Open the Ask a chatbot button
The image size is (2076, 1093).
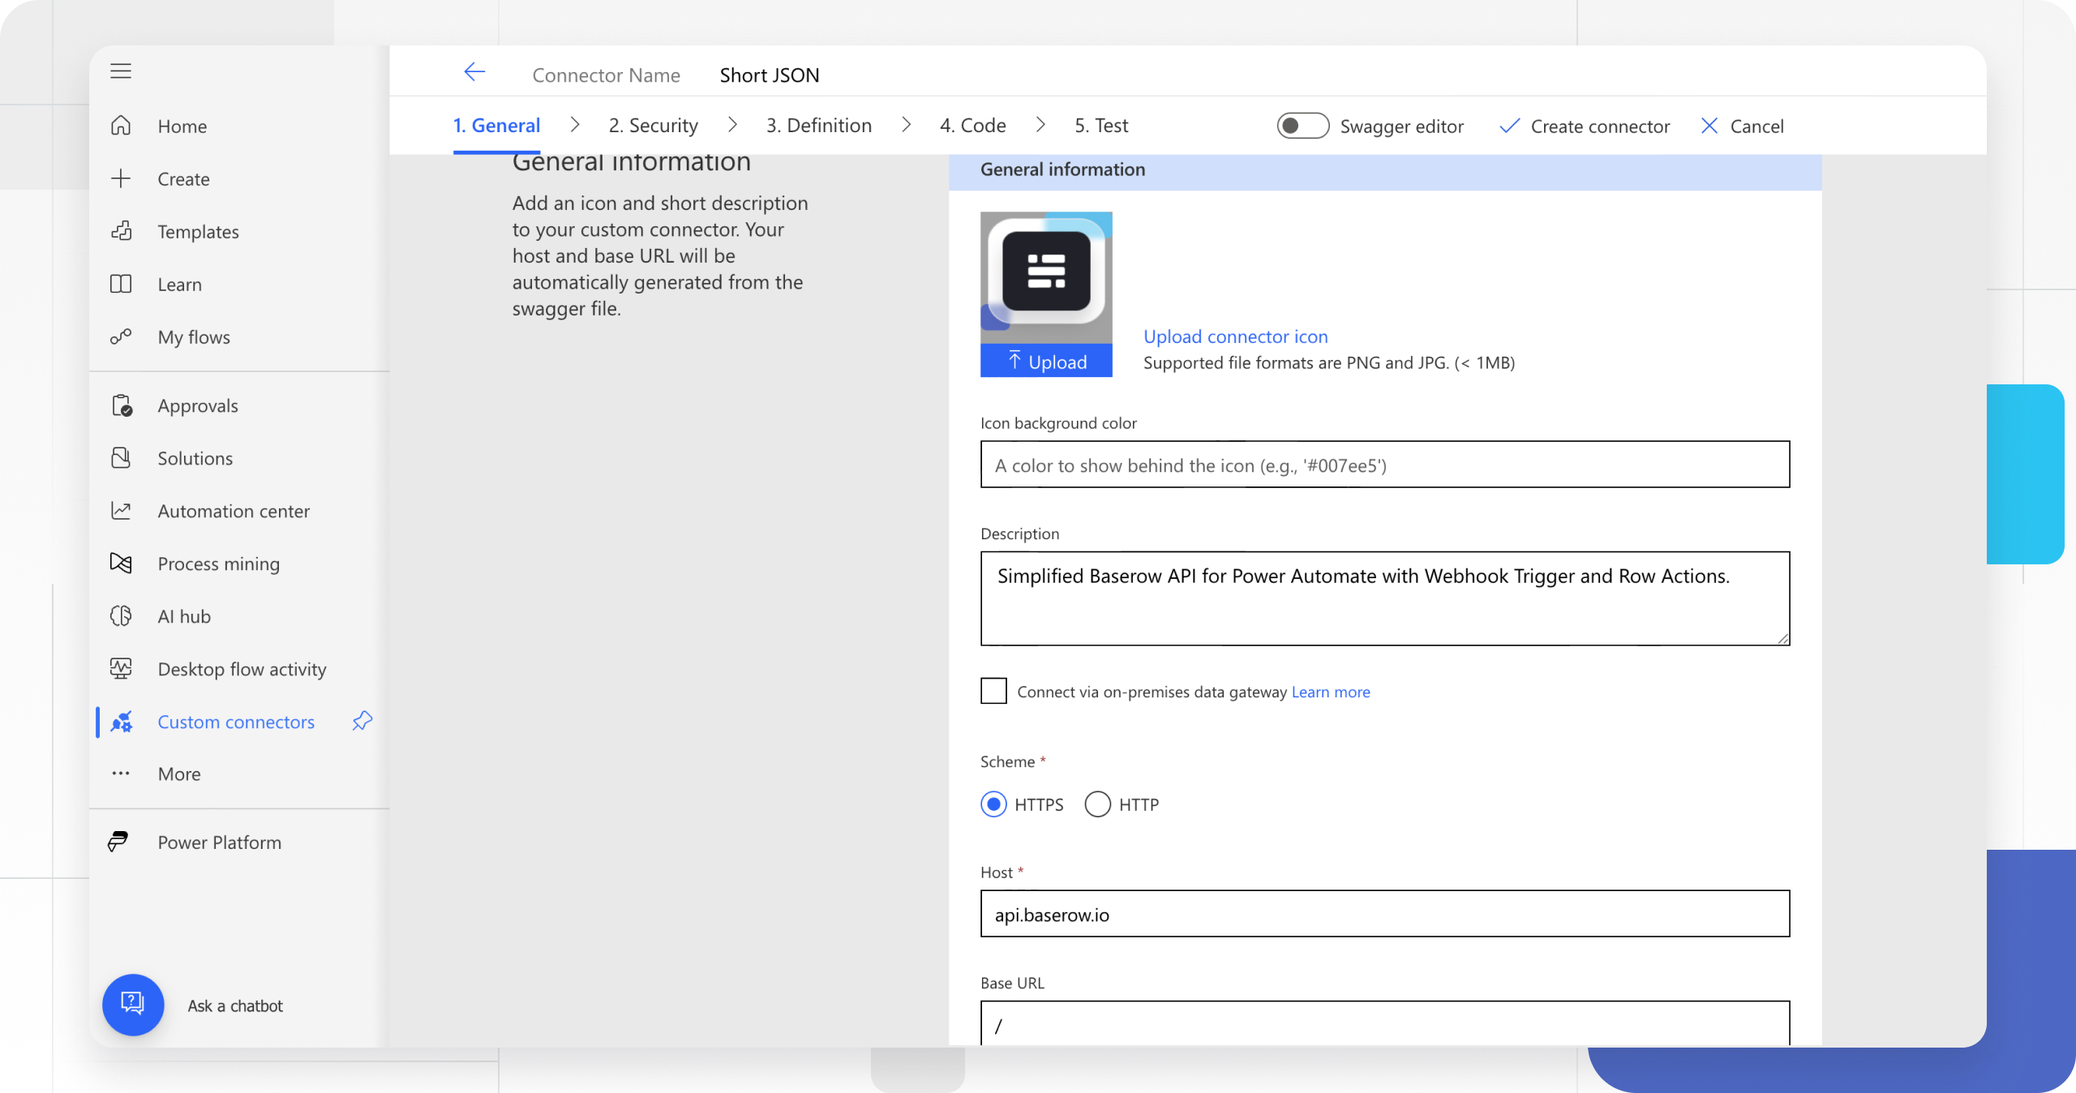click(133, 1004)
